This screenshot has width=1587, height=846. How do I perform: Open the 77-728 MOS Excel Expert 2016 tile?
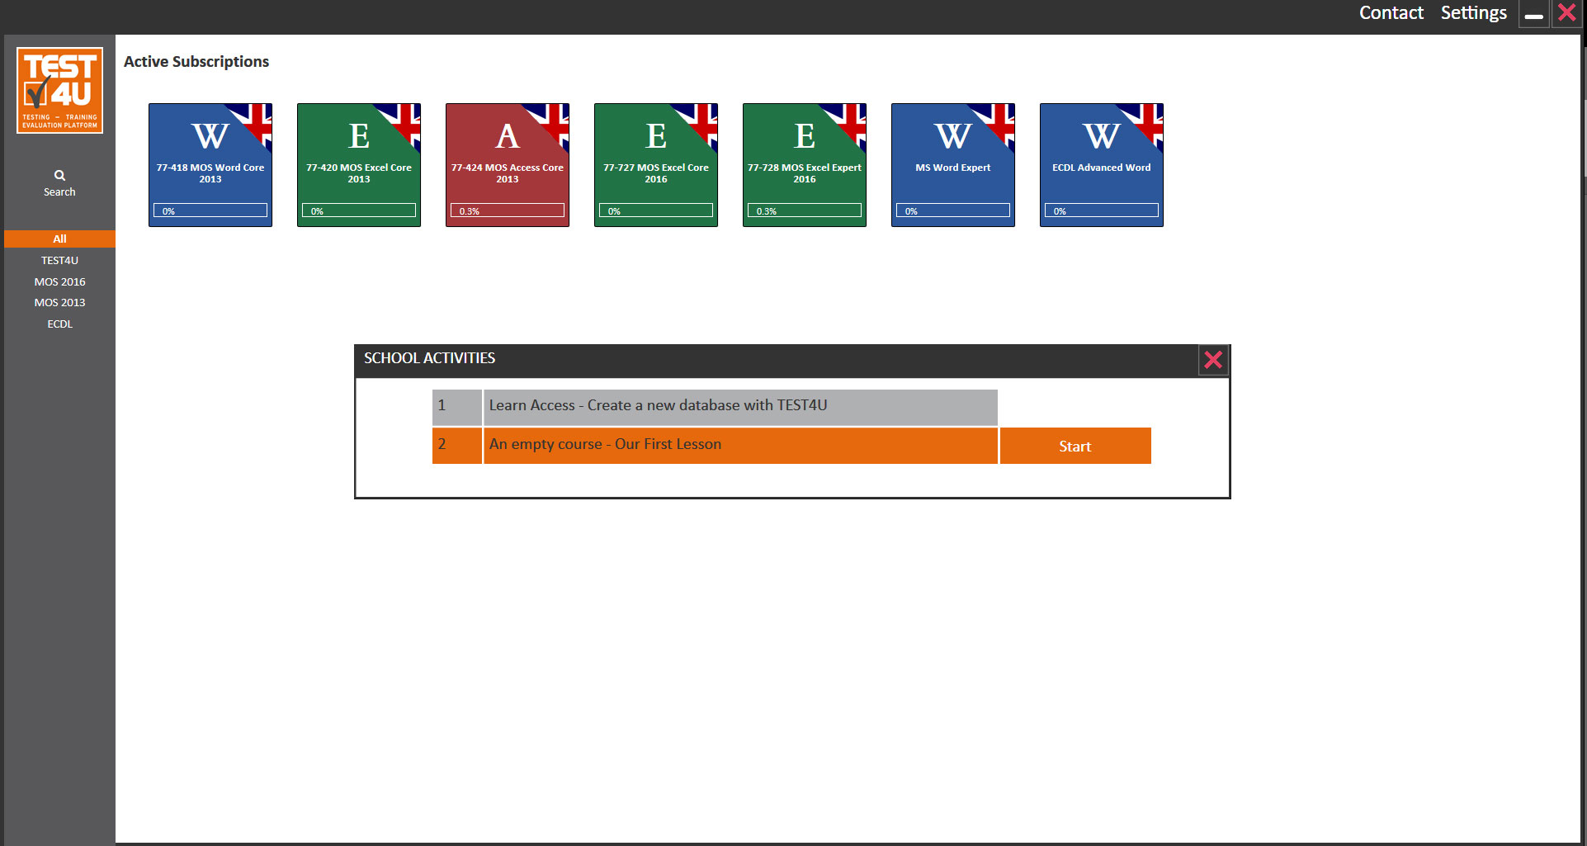click(805, 165)
